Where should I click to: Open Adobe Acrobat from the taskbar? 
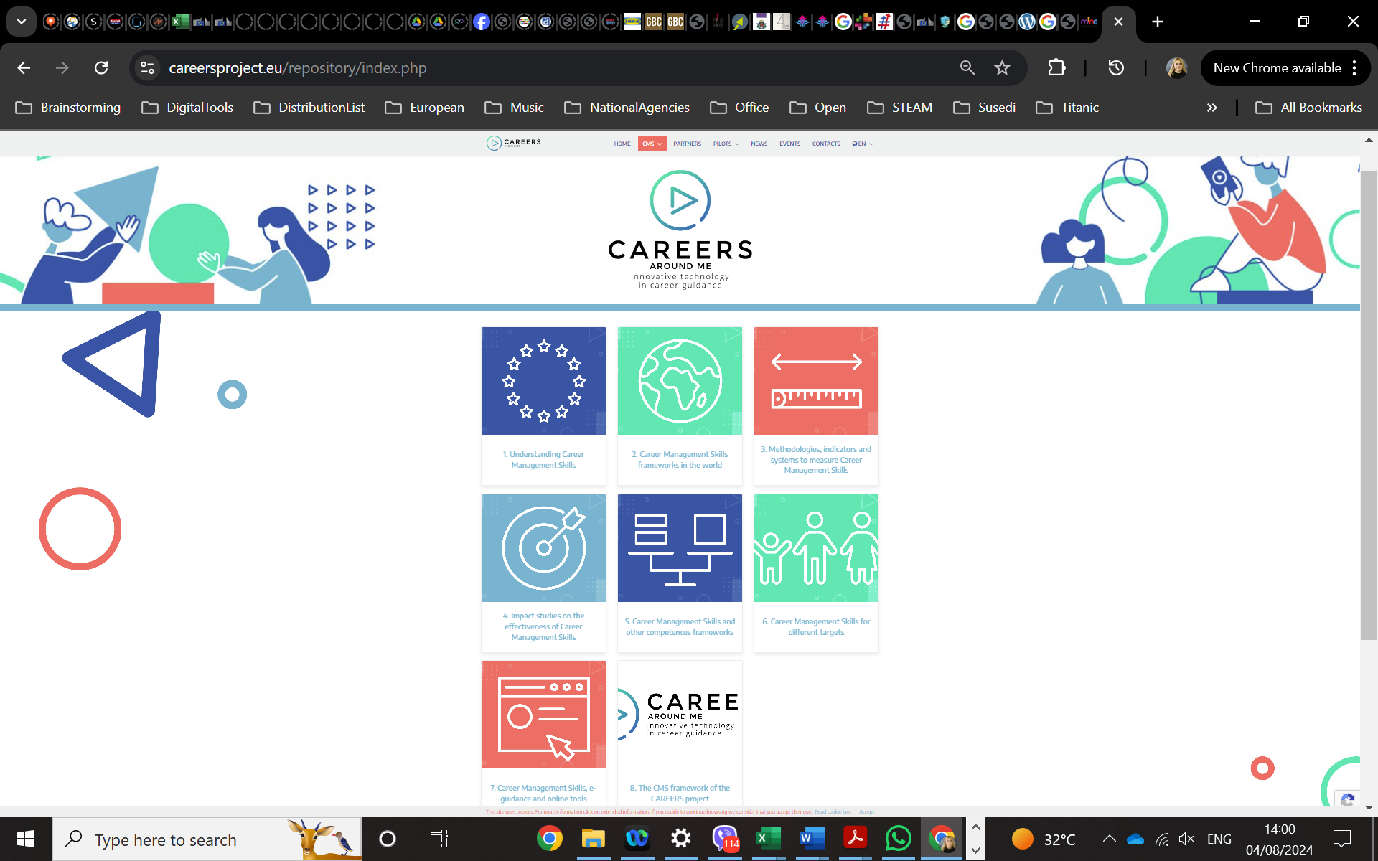pos(855,839)
